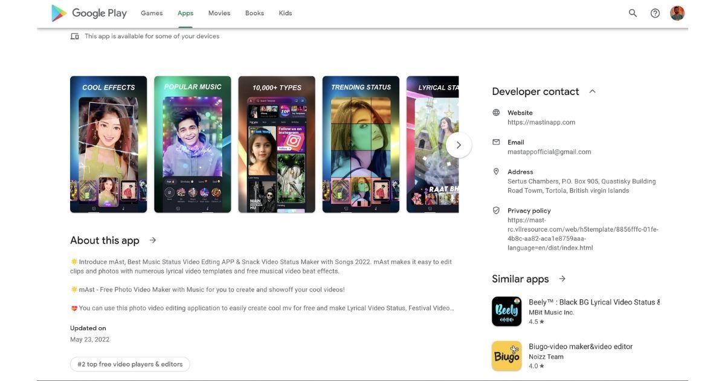Open the Books tab
Screen dimensions: 725x381
(x=254, y=13)
